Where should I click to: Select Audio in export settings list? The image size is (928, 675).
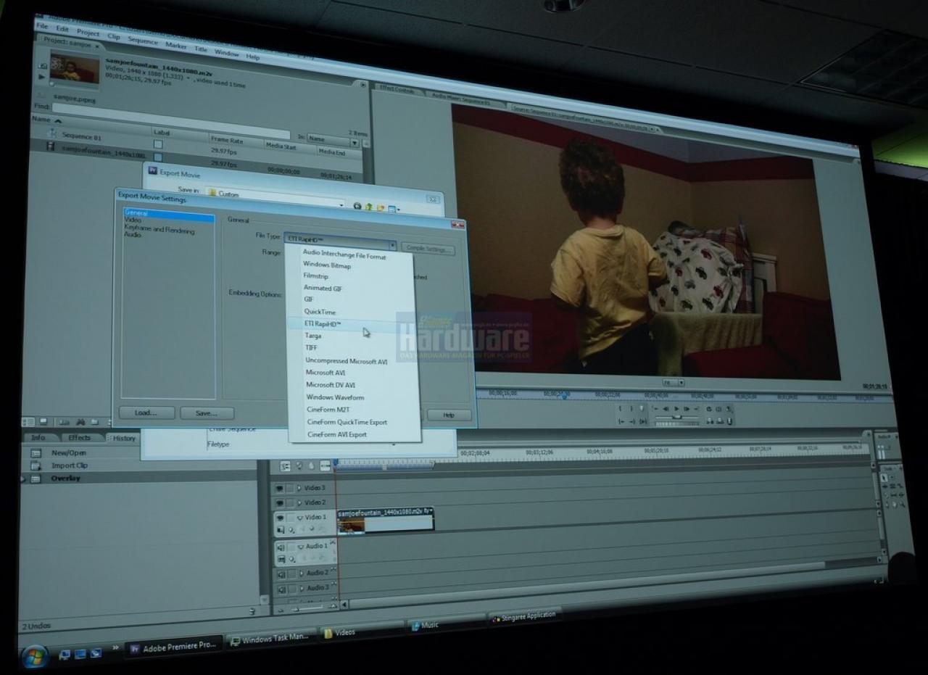coord(133,235)
